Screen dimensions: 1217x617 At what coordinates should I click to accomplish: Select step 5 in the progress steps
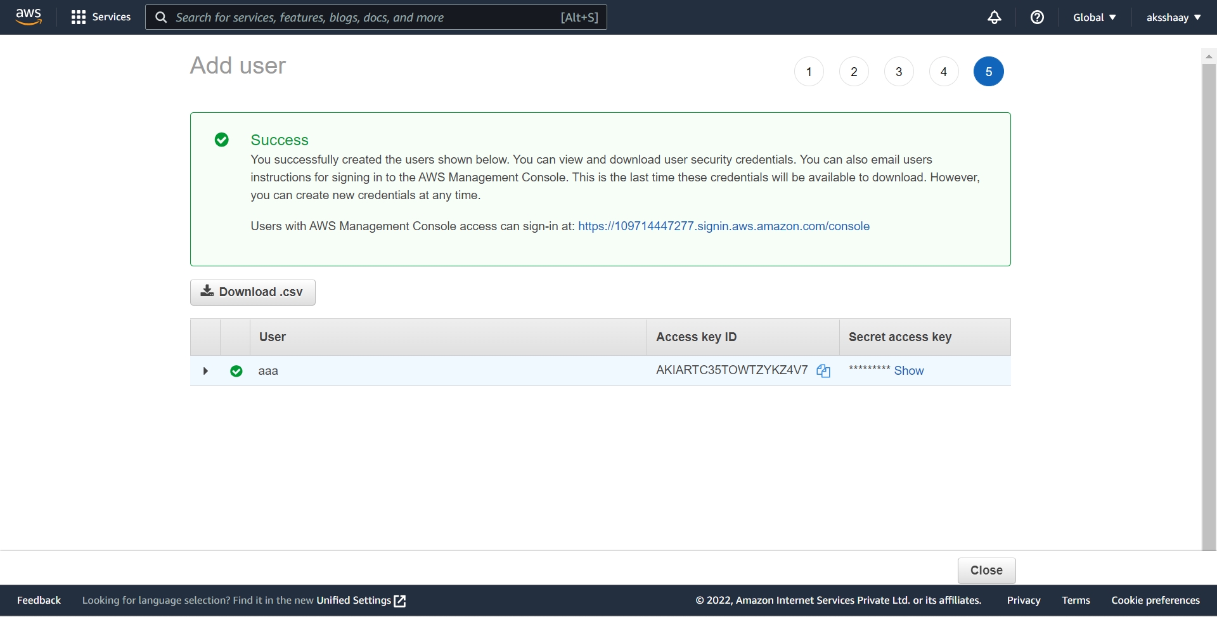tap(989, 71)
